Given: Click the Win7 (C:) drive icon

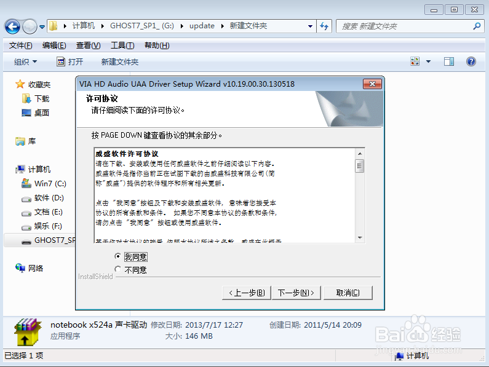Looking at the screenshot, I should coord(26,183).
